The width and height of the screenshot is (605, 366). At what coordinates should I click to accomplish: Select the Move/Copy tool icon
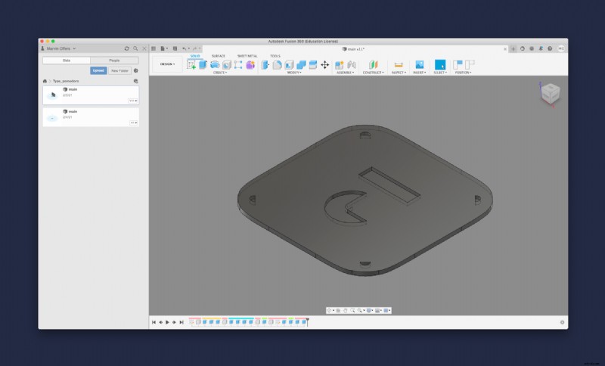click(x=324, y=65)
